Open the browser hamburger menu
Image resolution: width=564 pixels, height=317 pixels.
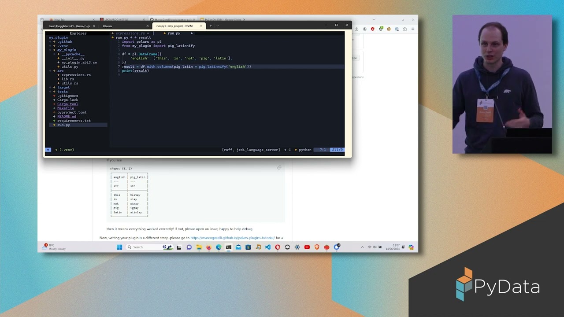pyautogui.click(x=413, y=29)
